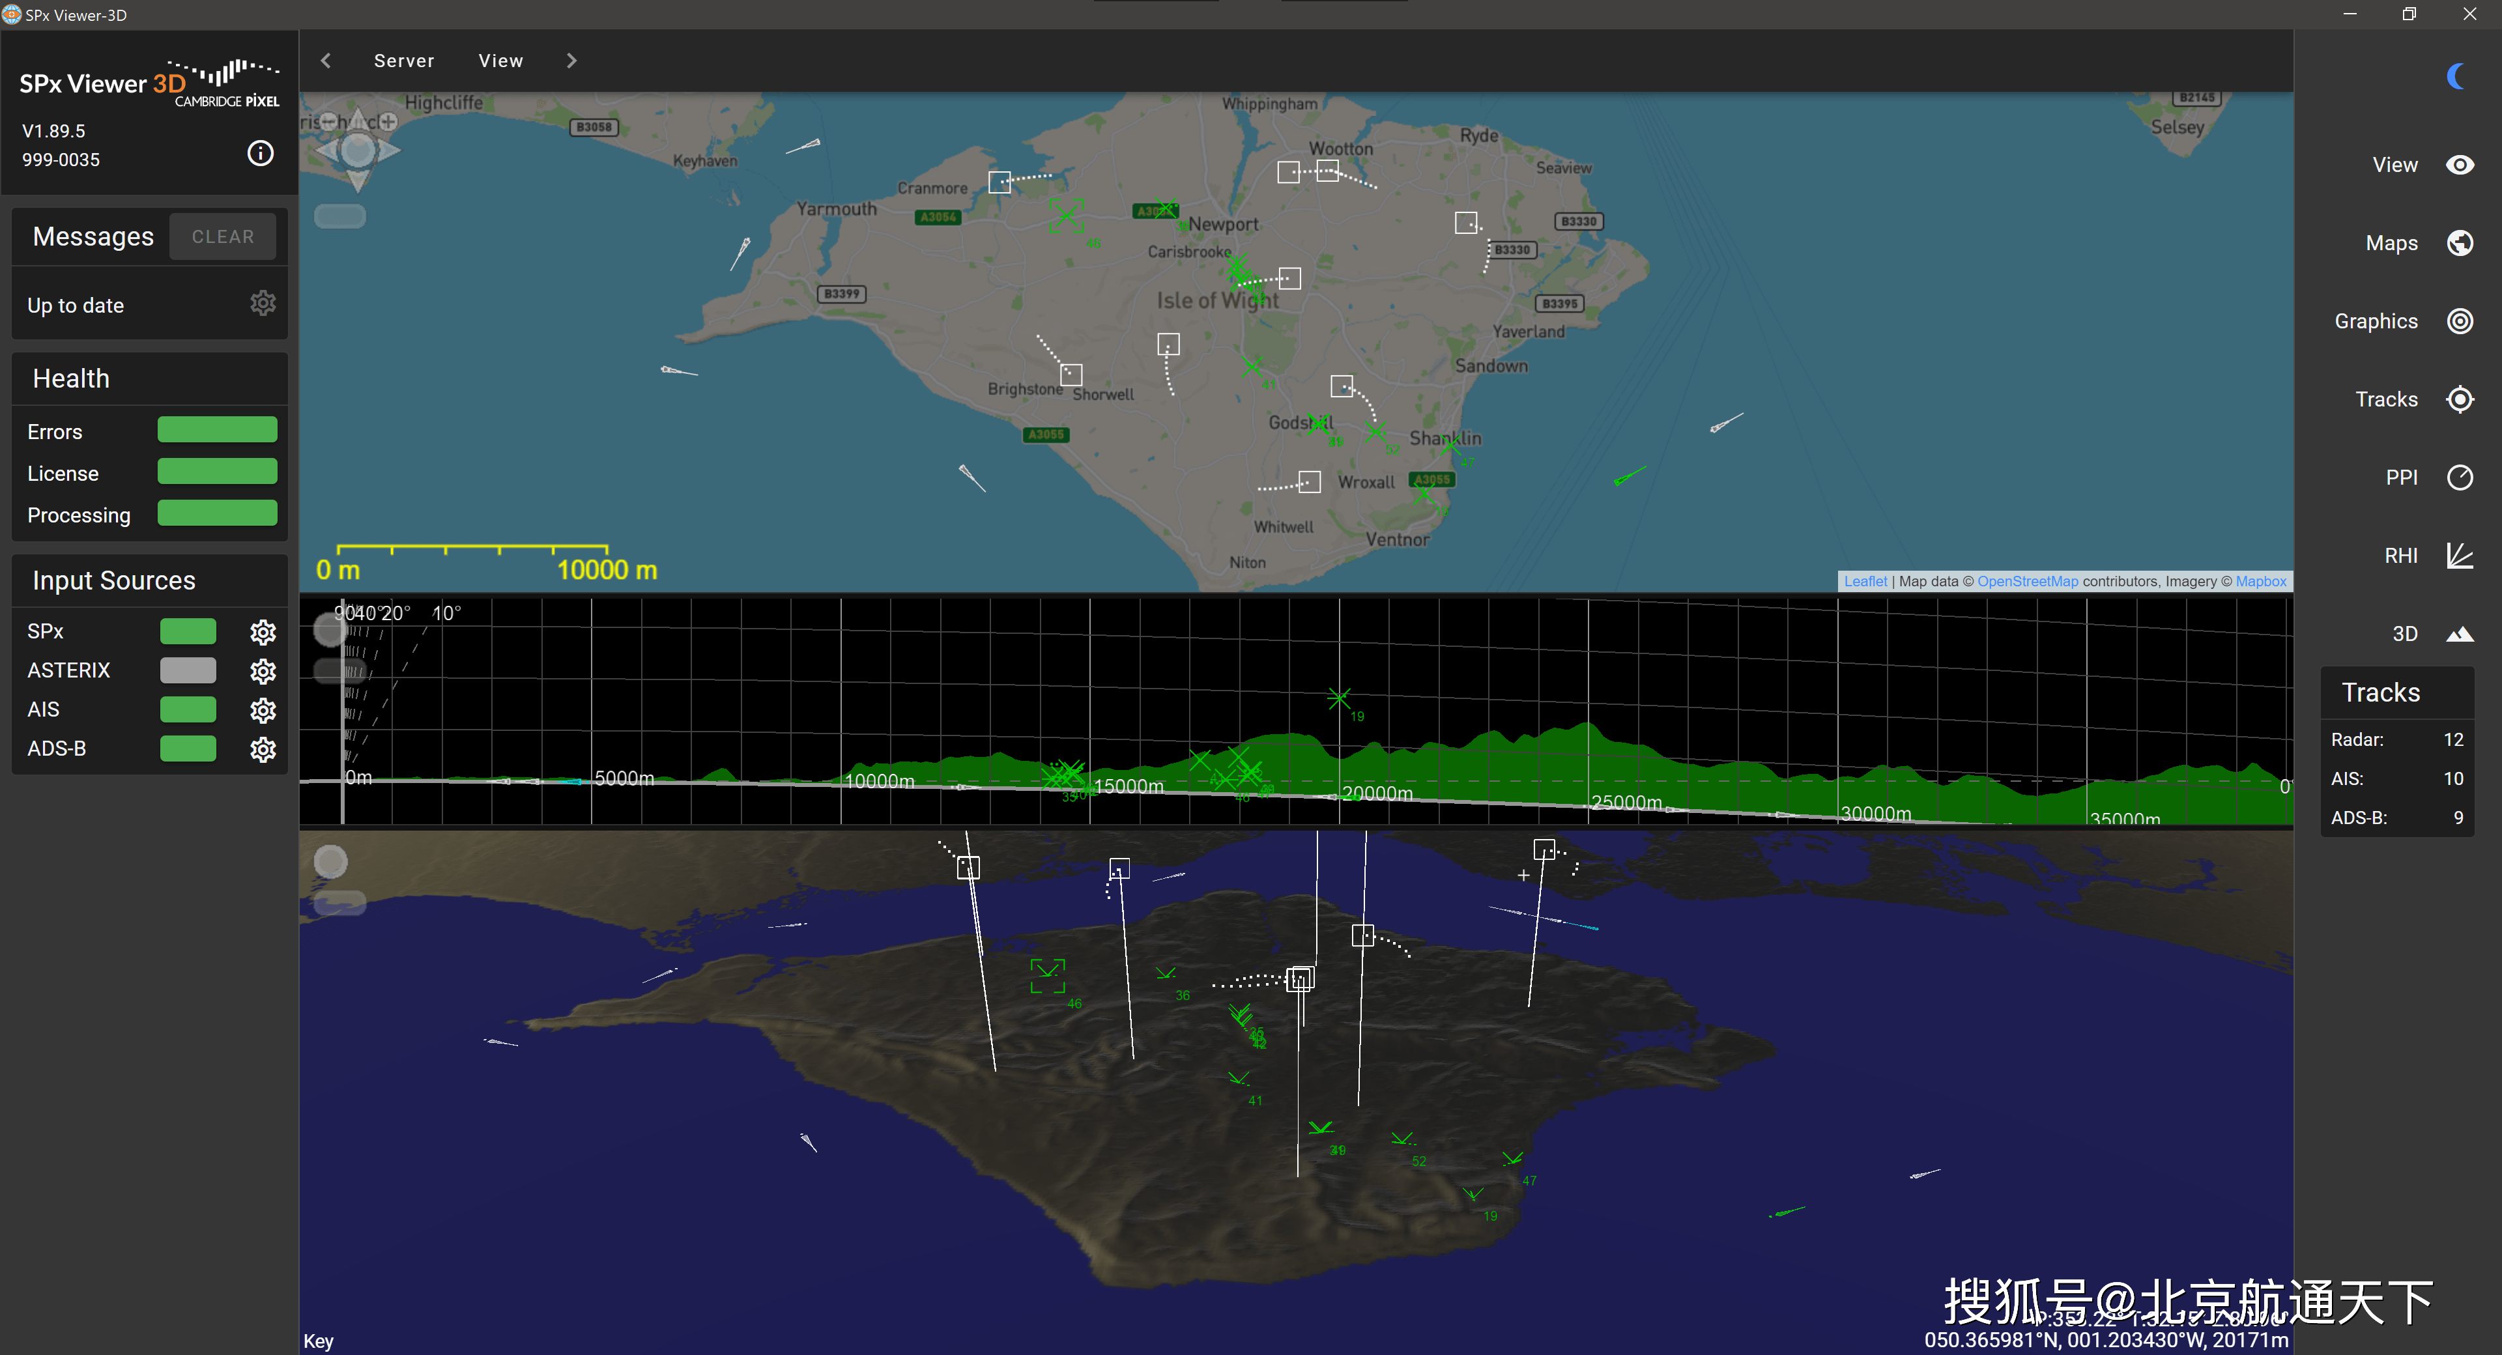
Task: Open the Graphics panel icon
Action: coord(2459,322)
